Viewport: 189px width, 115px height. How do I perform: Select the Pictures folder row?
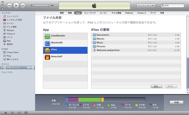pyautogui.click(x=136, y=46)
